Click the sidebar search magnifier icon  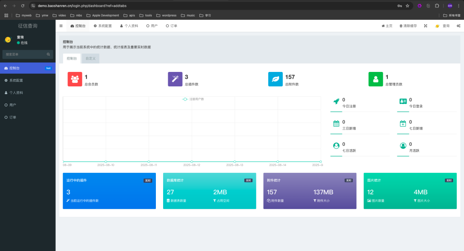[48, 54]
